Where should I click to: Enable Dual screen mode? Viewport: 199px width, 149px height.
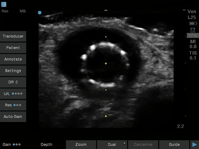click(x=112, y=145)
